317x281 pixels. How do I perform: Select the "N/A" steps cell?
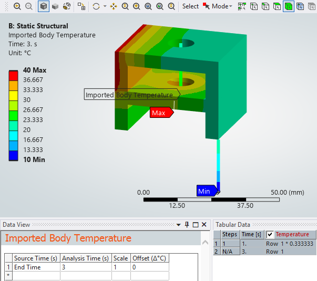[x=230, y=252]
